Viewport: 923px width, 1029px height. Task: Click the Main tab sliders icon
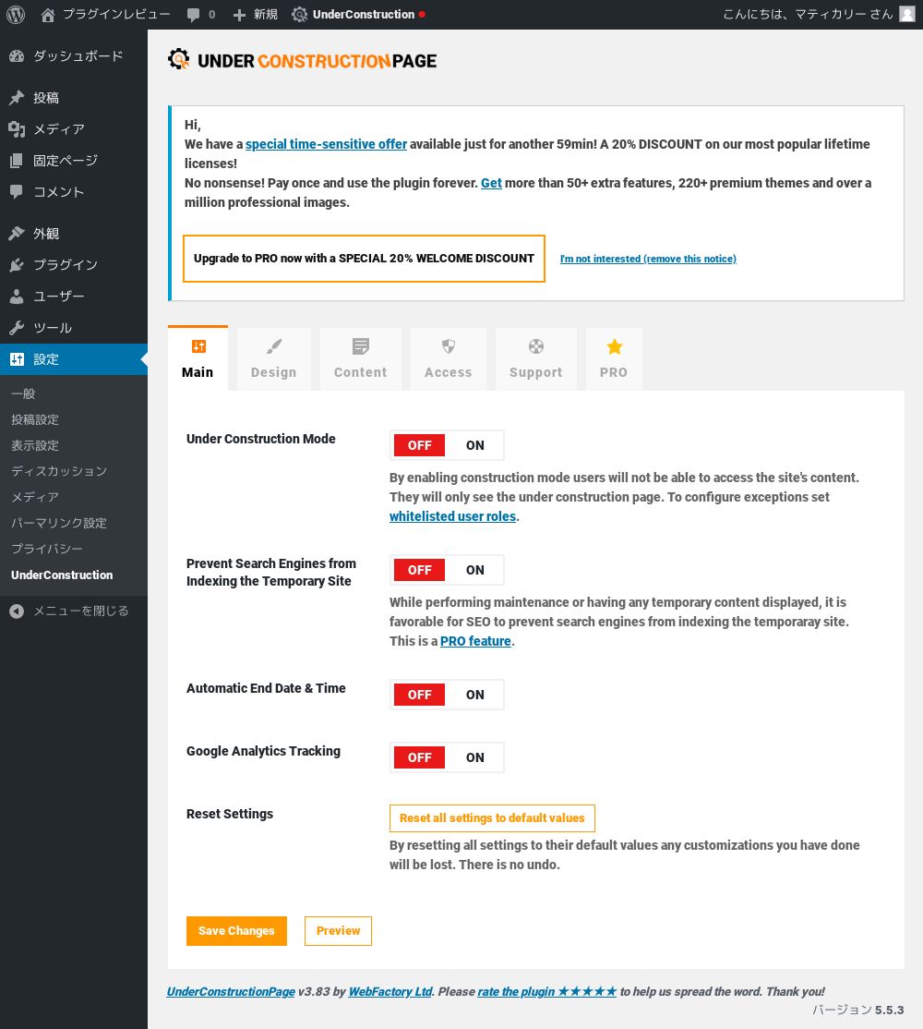pyautogui.click(x=198, y=345)
